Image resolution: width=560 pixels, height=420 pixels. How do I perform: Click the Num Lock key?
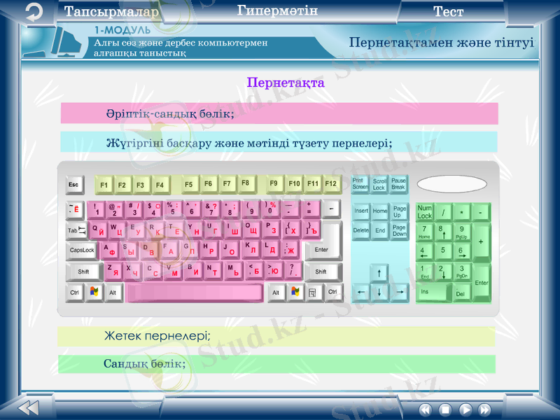click(424, 212)
